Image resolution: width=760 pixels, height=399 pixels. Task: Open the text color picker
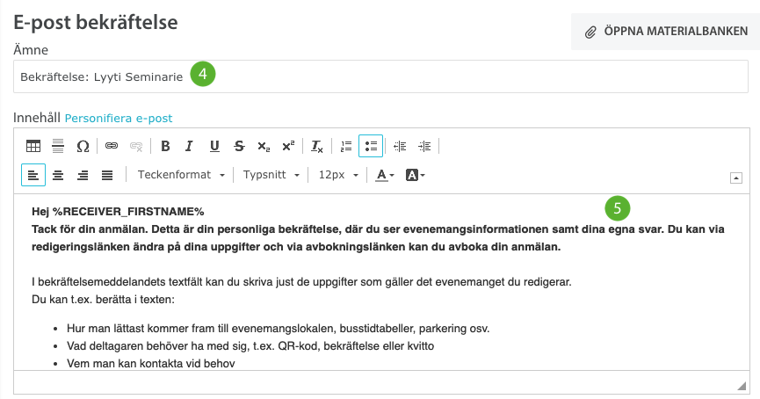pos(386,175)
